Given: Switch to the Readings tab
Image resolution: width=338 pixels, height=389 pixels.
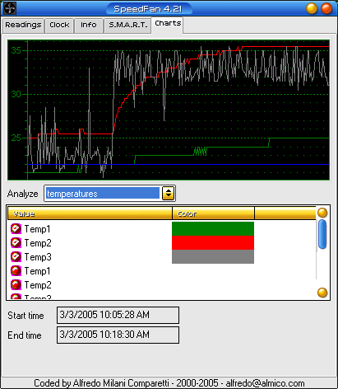Looking at the screenshot, I should [23, 26].
